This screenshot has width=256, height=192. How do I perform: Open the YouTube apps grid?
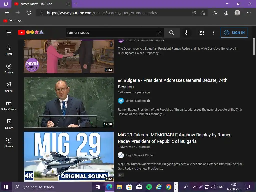(202, 33)
